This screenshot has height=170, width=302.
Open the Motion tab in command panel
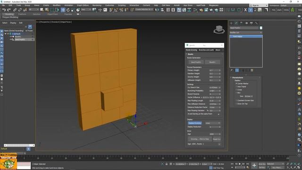pos(246,23)
